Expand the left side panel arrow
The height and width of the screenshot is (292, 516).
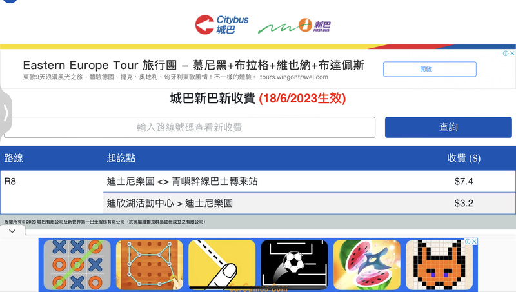tap(6, 113)
